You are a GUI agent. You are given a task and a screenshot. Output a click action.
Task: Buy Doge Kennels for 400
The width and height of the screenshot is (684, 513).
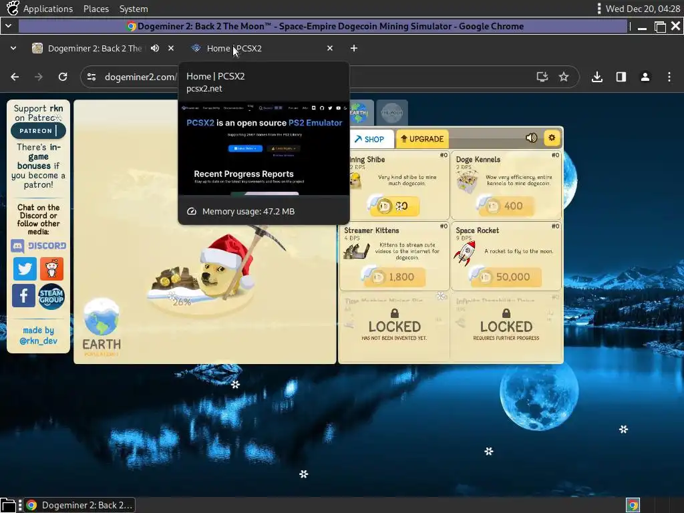[506, 206]
